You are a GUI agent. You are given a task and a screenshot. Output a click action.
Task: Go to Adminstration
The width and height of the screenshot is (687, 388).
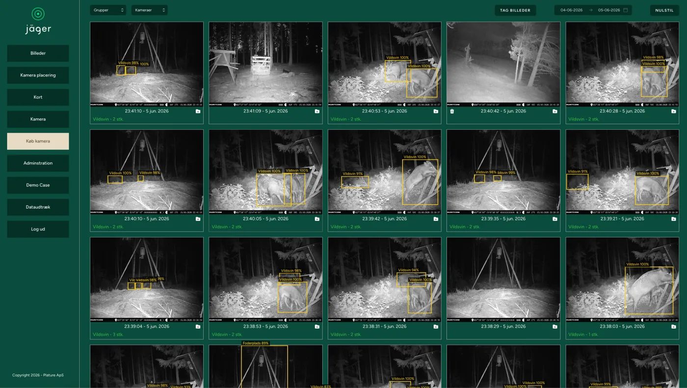(38, 163)
